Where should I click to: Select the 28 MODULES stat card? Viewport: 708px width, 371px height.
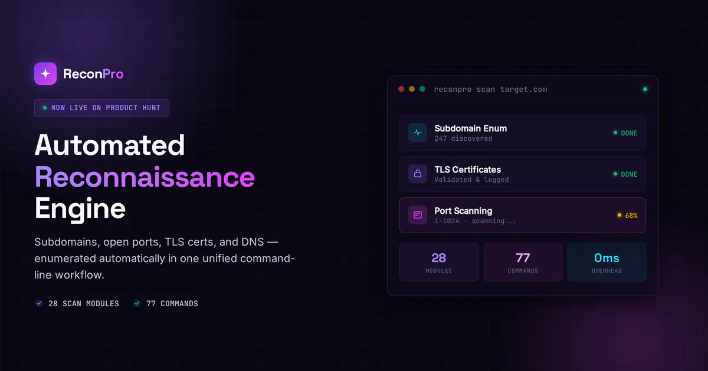pos(439,262)
